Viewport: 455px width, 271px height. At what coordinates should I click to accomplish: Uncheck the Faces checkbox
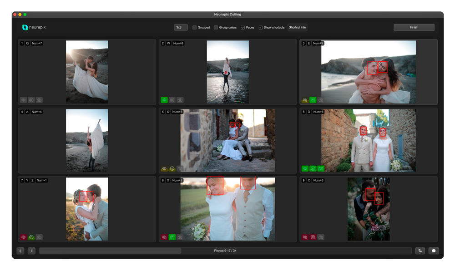tap(243, 28)
